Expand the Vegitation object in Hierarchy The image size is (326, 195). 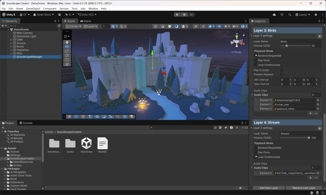click(11, 50)
